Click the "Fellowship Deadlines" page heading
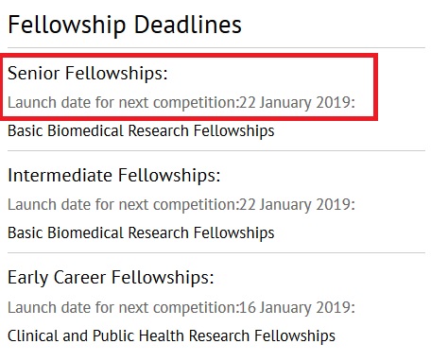Image resolution: width=431 pixels, height=361 pixels. [x=125, y=25]
